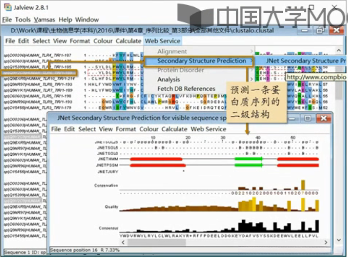
Task: Open View menu in the JNet prediction window
Action: (x=106, y=129)
